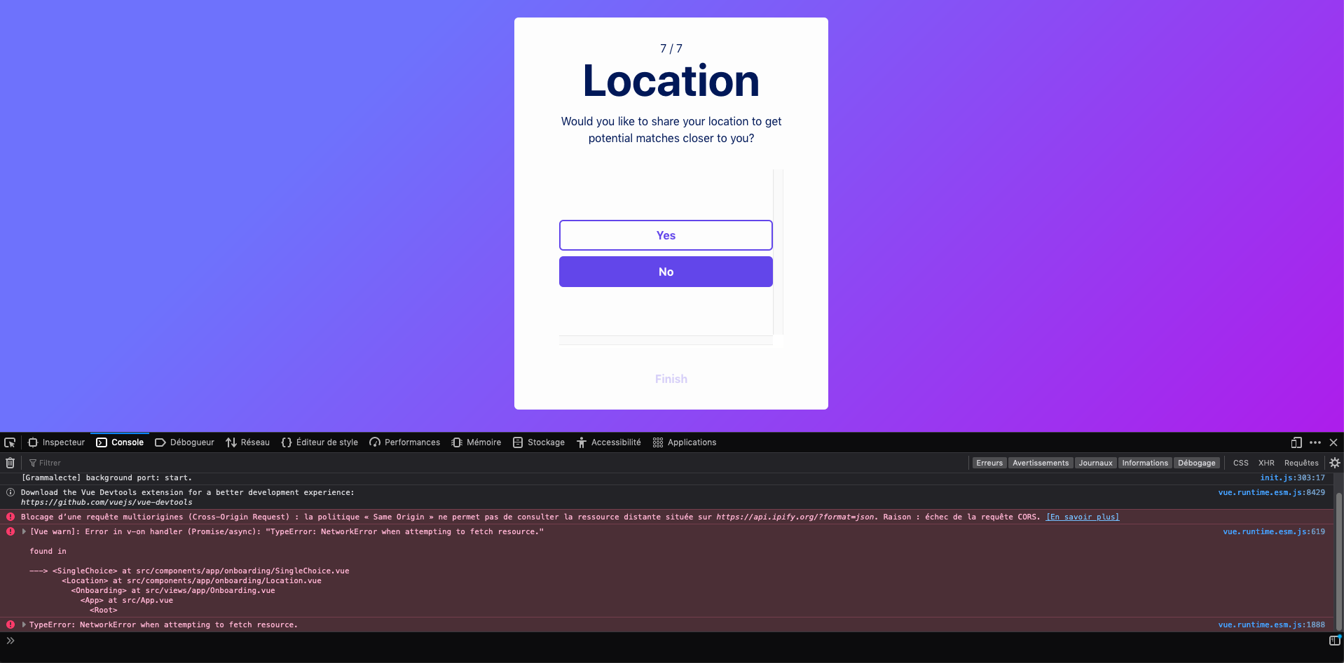Toggle the CSS filter
Viewport: 1344px width, 663px height.
(1241, 463)
